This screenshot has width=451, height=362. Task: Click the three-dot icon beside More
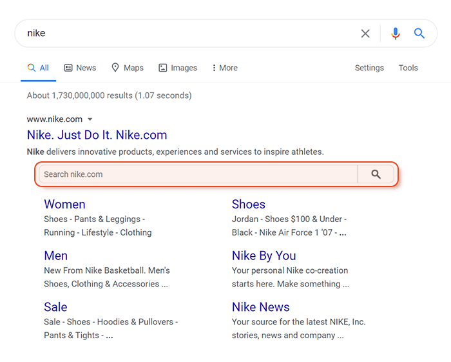(214, 68)
